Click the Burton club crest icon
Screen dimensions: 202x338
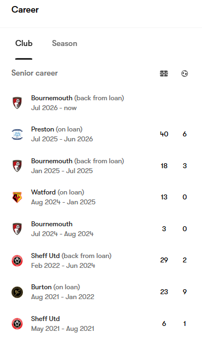coord(17,292)
